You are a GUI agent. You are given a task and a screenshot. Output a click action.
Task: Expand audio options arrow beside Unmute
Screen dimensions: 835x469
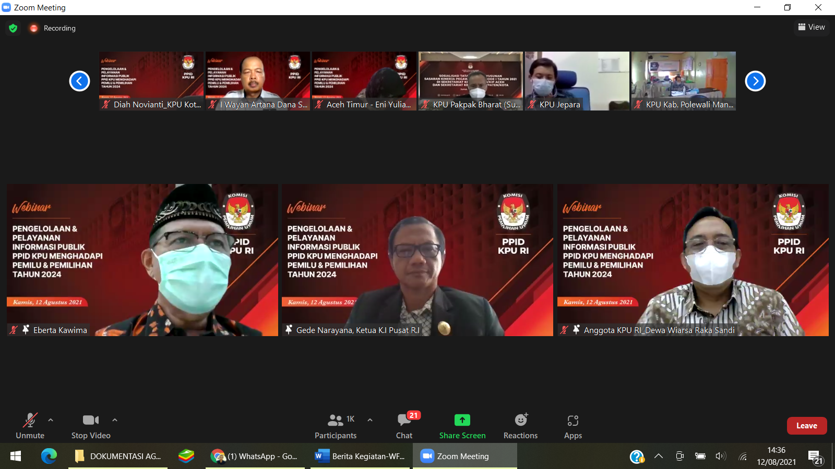pyautogui.click(x=51, y=419)
